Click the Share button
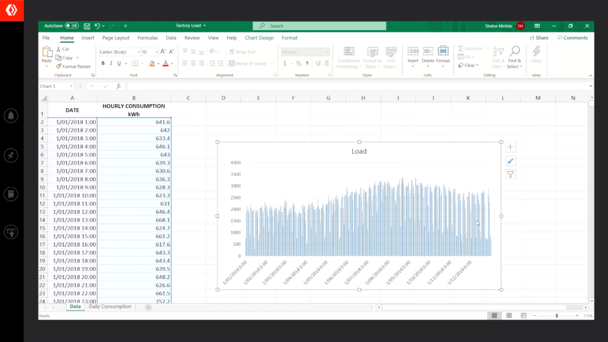The height and width of the screenshot is (342, 608). 539,38
